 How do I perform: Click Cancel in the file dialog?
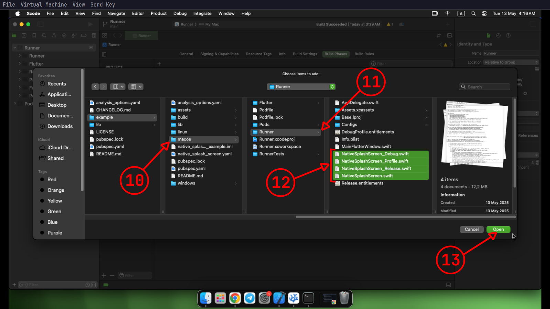tap(471, 229)
